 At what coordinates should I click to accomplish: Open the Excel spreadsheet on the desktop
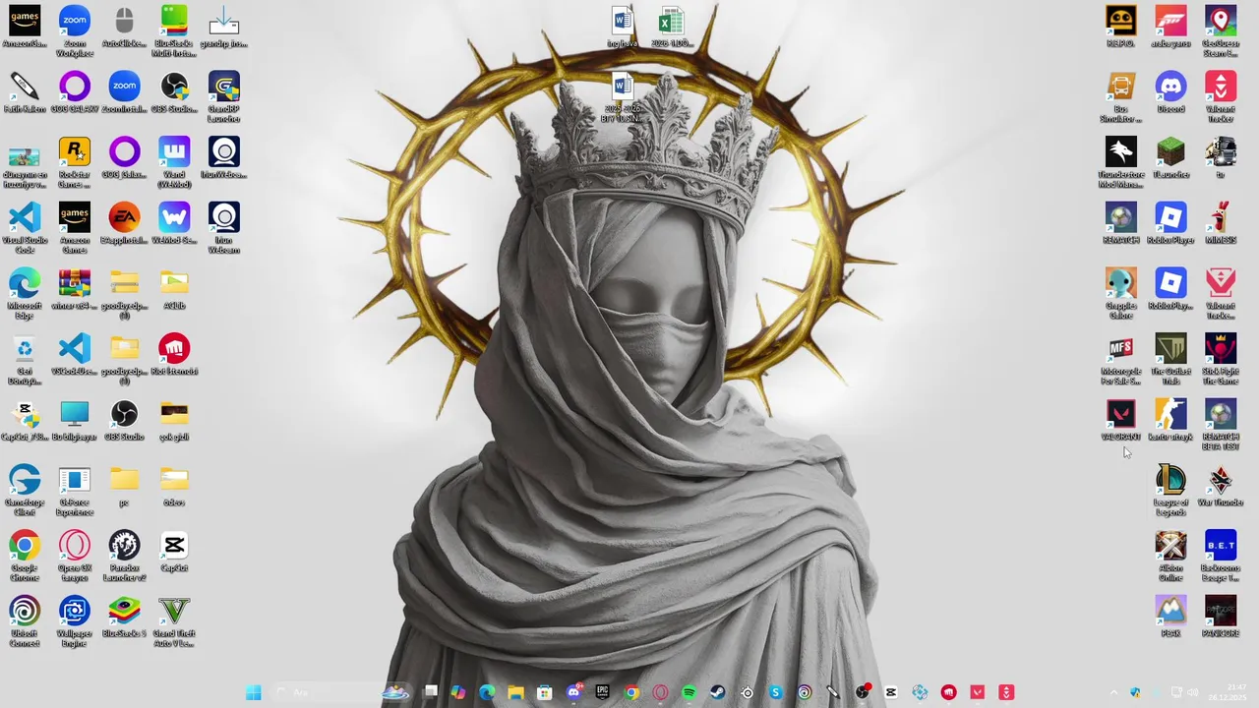point(671,27)
